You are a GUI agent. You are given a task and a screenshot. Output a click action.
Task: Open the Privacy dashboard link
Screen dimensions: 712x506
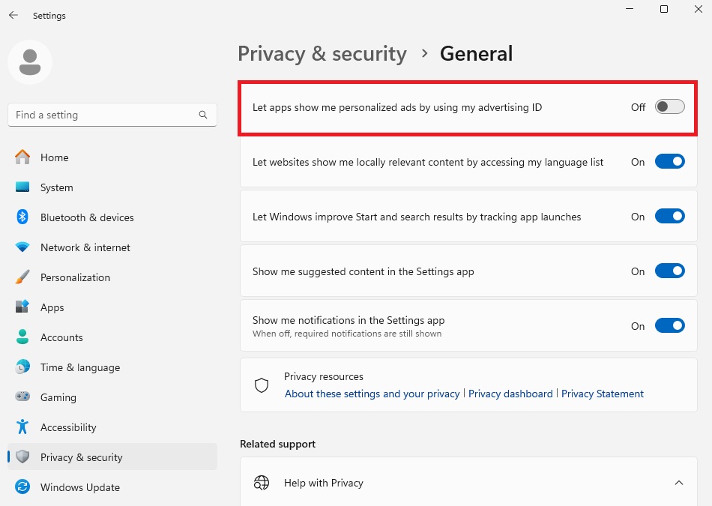[510, 394]
